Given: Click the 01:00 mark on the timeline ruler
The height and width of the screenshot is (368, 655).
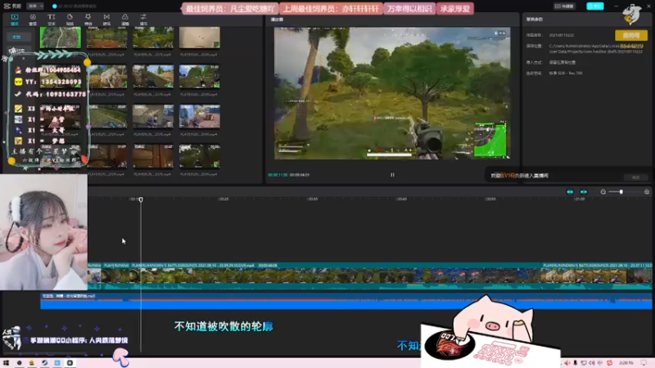Looking at the screenshot, I should (580, 199).
